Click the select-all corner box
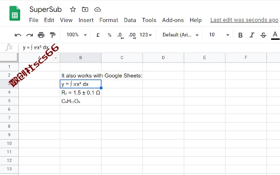Image resolution: width=280 pixels, height=175 pixels. click(x=9, y=58)
